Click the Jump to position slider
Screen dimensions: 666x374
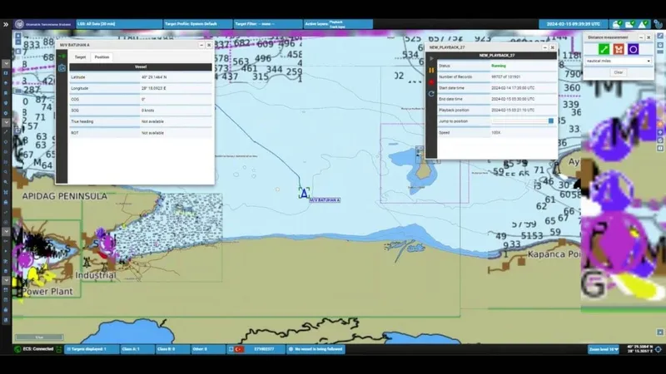click(522, 121)
